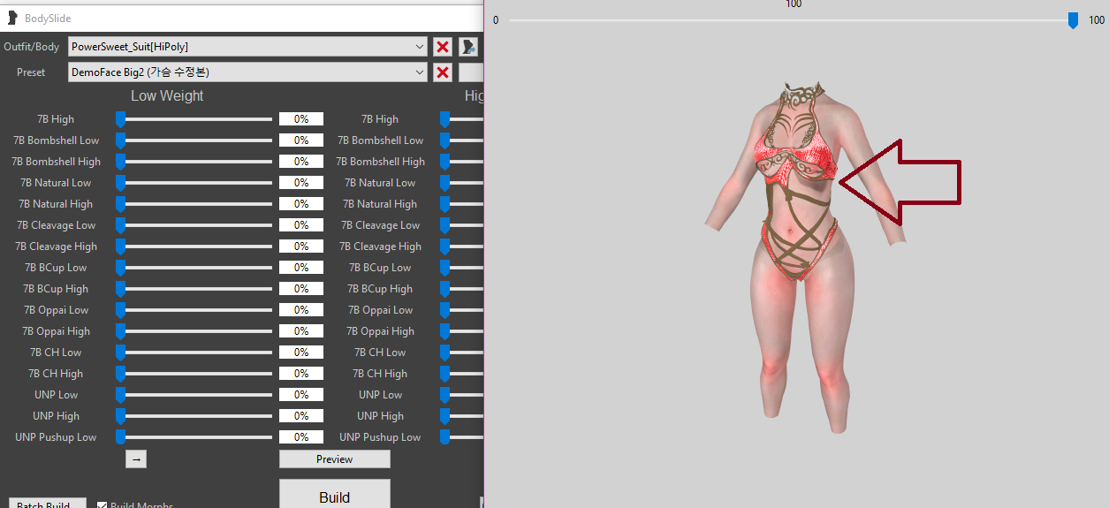Click the Preview button
1109x508 pixels.
point(335,459)
